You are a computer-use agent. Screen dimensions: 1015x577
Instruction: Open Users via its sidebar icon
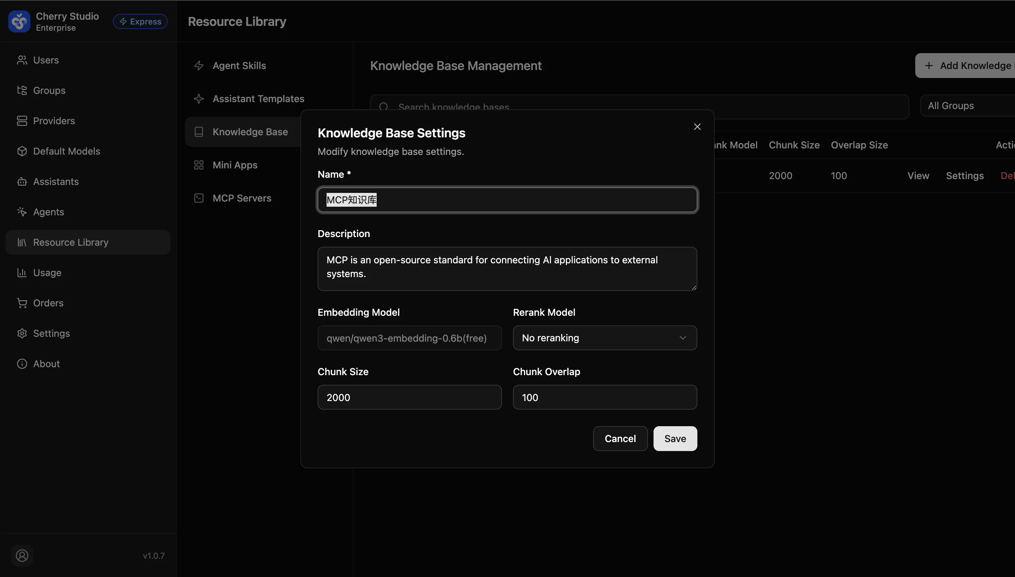pyautogui.click(x=22, y=60)
